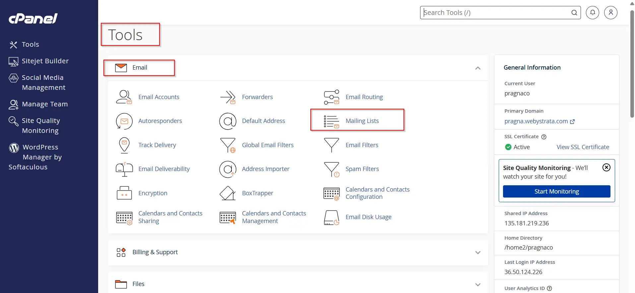This screenshot has width=635, height=293.
Task: Open the Spam Filters icon
Action: (331, 169)
